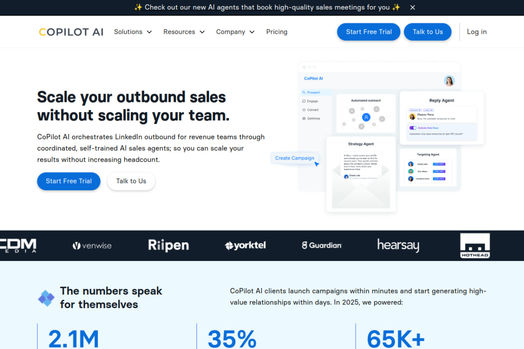Click the hearsay logo
524x349 pixels.
click(398, 245)
